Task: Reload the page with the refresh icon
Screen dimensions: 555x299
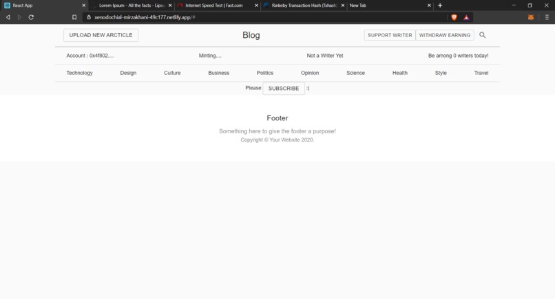Action: [31, 17]
